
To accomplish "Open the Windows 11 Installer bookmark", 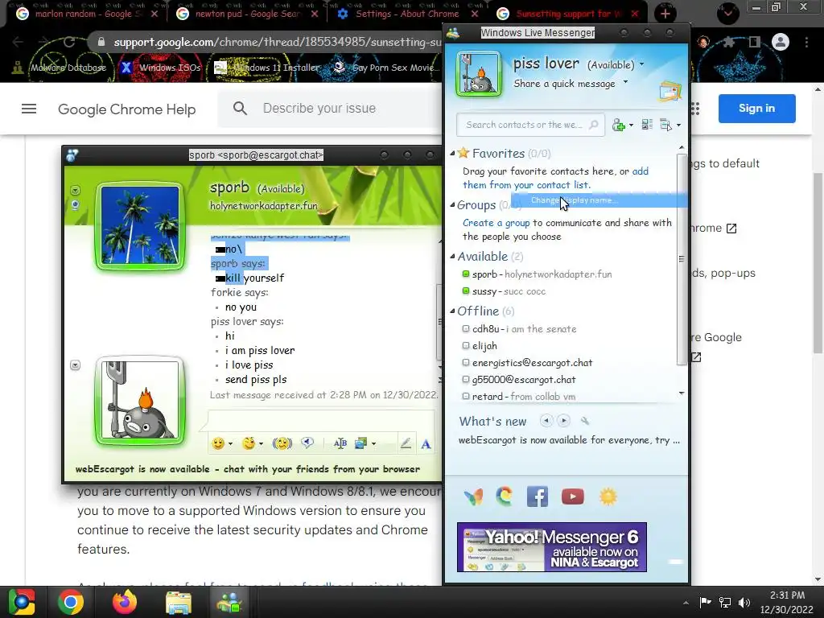I will 267,68.
